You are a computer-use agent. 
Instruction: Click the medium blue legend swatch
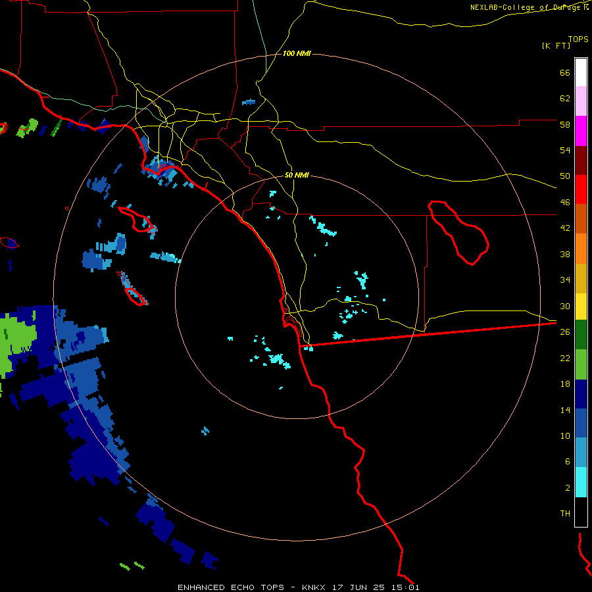point(581,423)
